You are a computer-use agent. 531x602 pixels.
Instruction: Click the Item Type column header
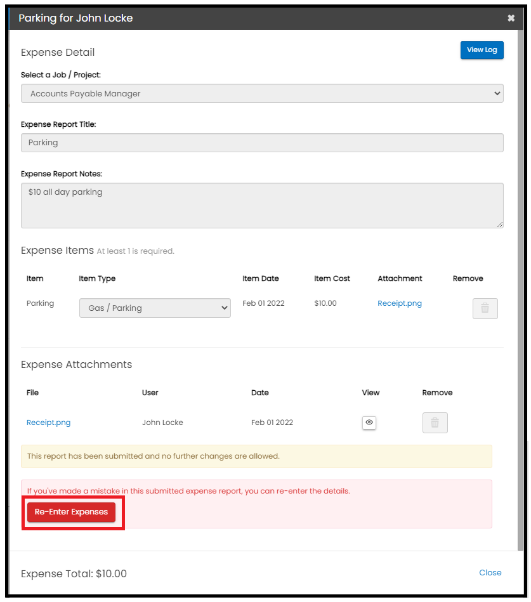point(97,278)
